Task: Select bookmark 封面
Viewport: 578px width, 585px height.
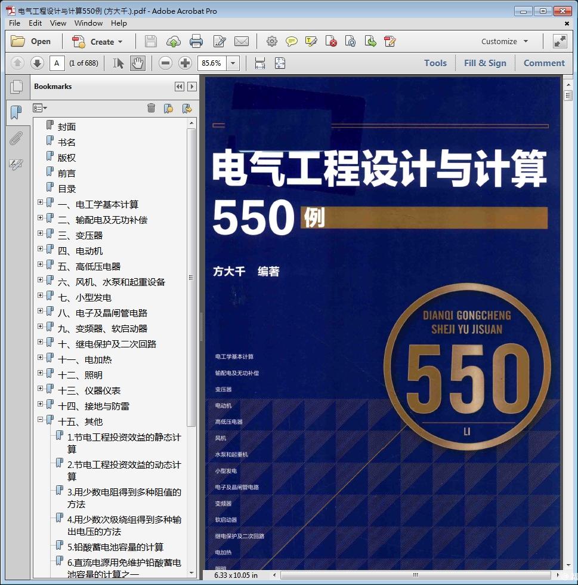Action: (67, 127)
